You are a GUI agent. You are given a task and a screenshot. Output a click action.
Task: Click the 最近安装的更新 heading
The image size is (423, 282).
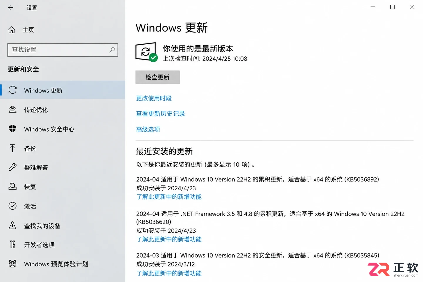(x=164, y=151)
